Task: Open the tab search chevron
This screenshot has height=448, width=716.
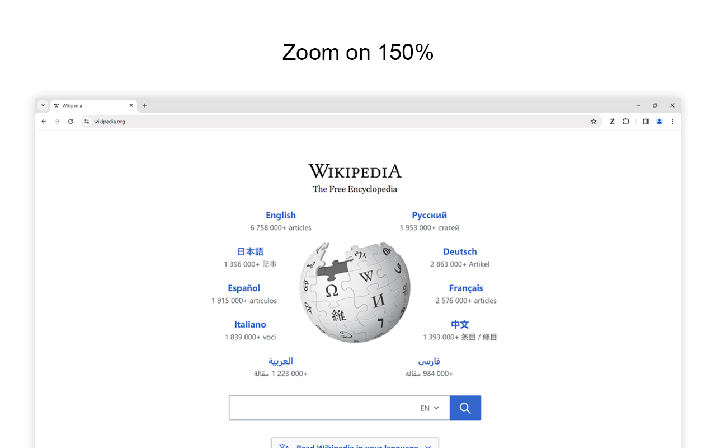Action: coord(43,105)
